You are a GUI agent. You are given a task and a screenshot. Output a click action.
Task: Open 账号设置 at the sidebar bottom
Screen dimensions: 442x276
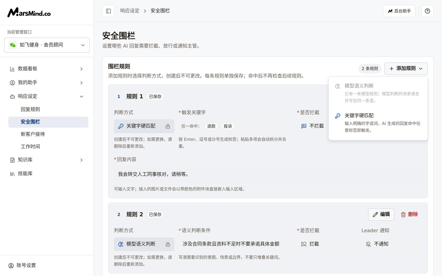[47, 266]
